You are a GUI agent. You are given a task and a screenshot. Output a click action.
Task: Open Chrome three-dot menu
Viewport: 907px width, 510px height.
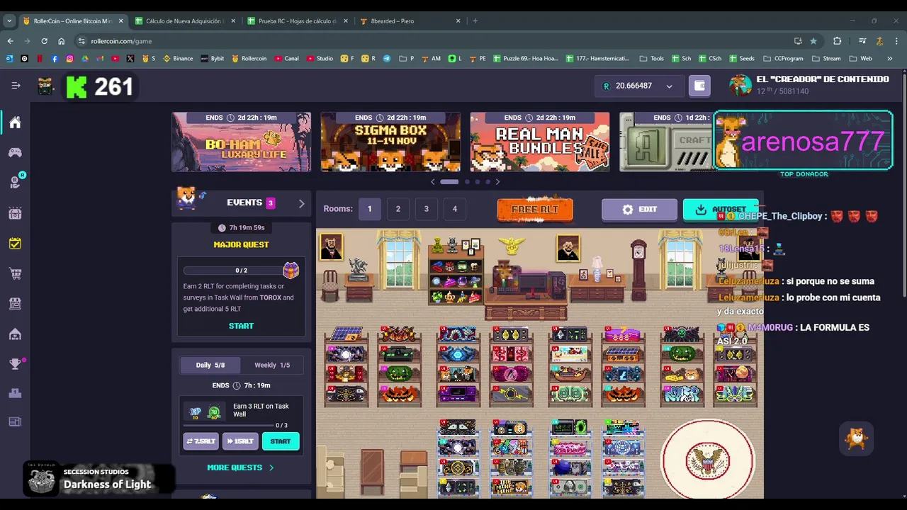tap(896, 41)
